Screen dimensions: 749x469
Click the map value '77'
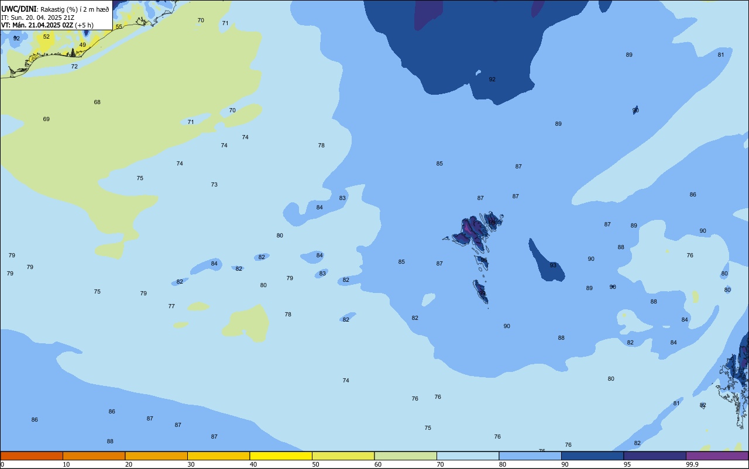click(171, 306)
